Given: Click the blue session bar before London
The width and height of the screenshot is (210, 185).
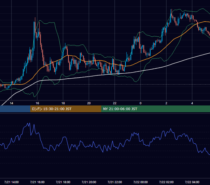Looking at the screenshot, I should [15, 109].
